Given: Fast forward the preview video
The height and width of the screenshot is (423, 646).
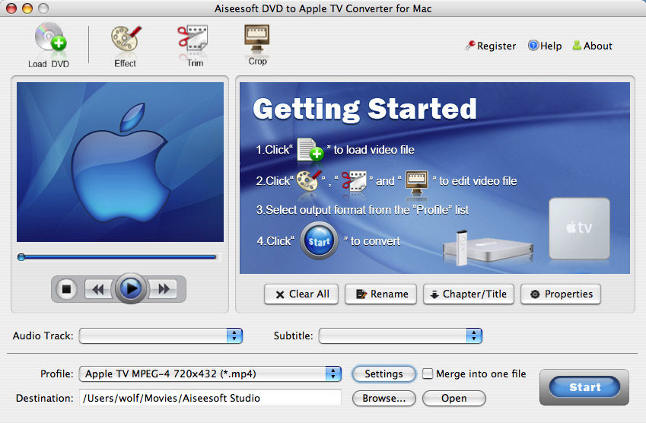Looking at the screenshot, I should 164,289.
